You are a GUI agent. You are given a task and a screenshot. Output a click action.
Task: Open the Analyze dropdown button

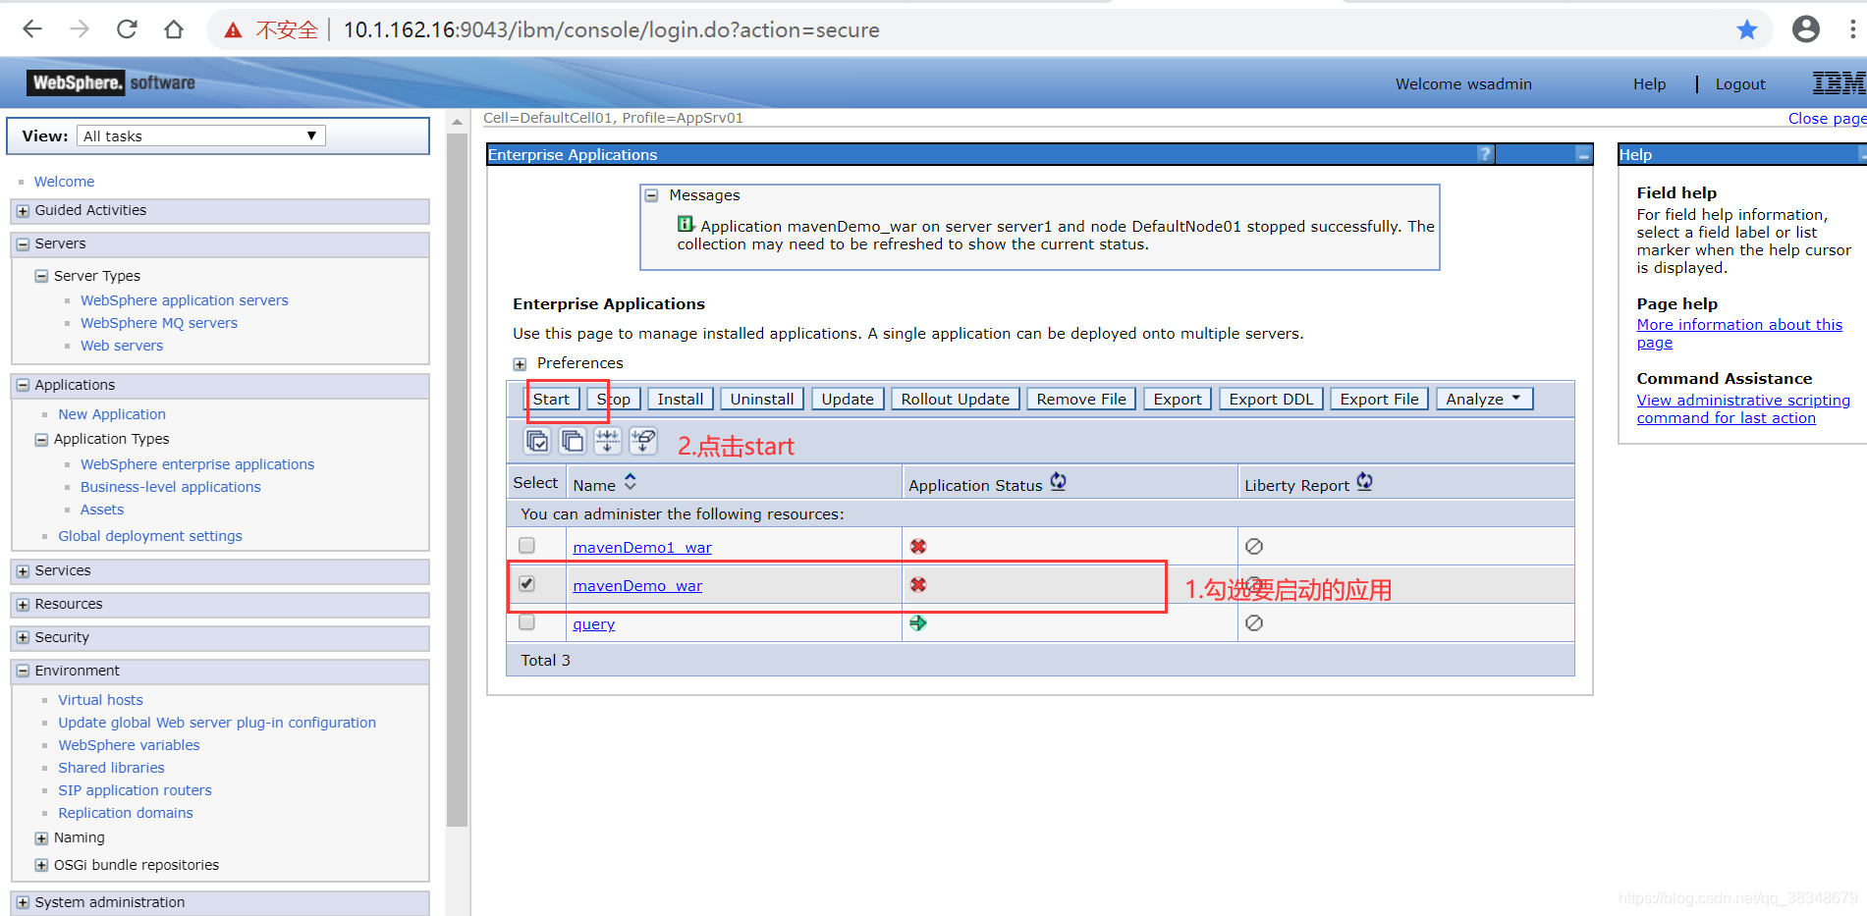[1484, 399]
